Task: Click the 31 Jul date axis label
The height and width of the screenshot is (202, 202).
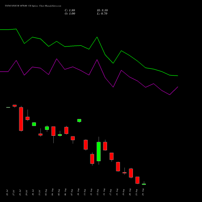Action: (x=40, y=193)
